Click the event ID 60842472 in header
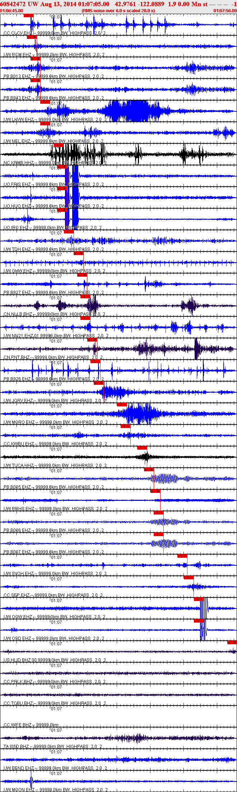The image size is (237, 792). pos(13,4)
